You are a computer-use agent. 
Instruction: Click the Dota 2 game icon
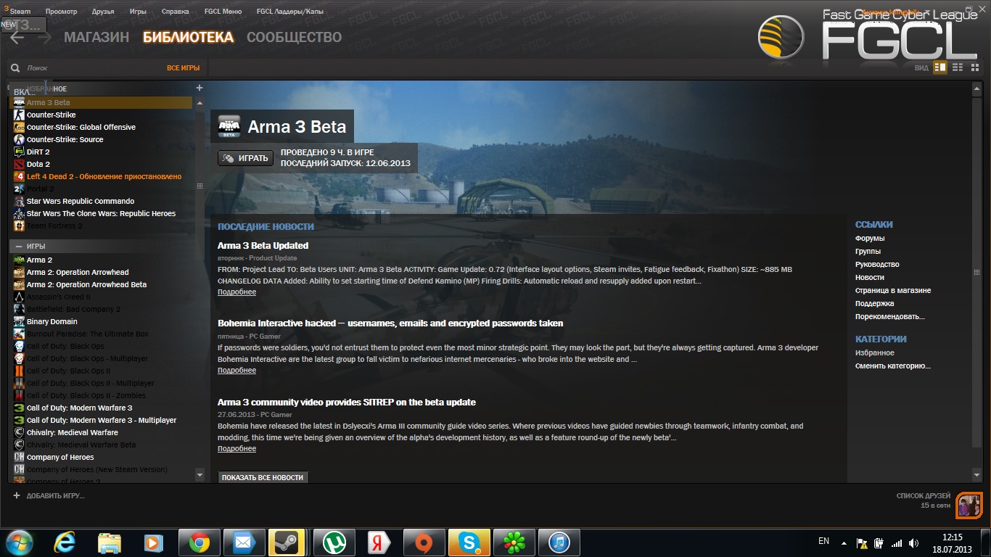[x=20, y=164]
